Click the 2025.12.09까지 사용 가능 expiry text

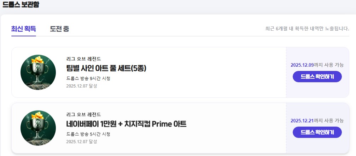pyautogui.click(x=317, y=65)
